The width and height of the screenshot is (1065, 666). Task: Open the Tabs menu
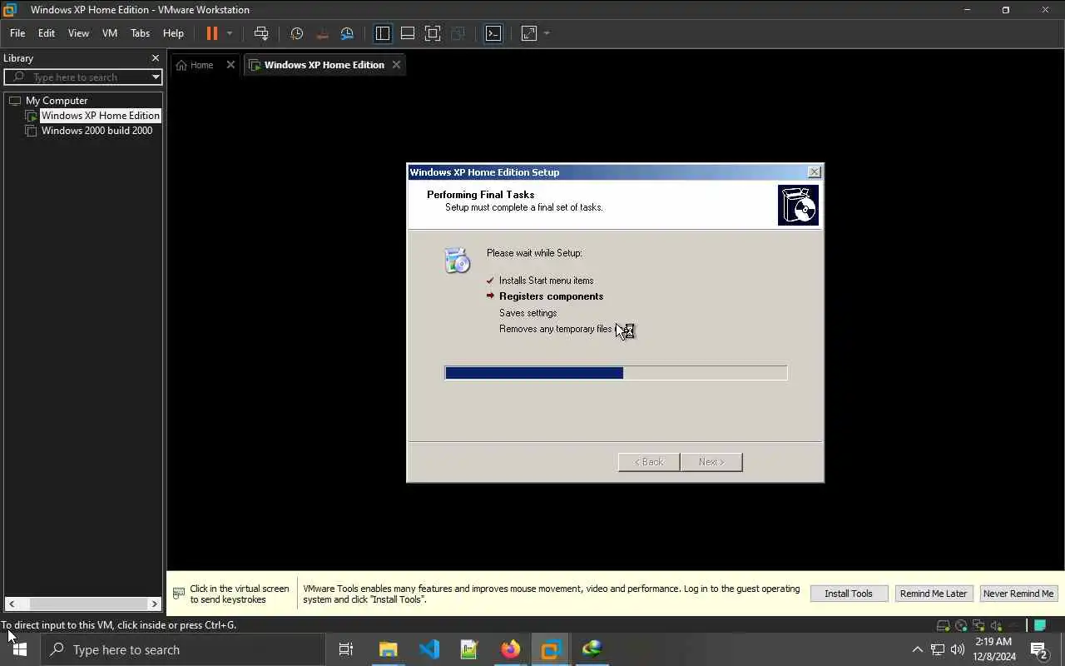pos(140,33)
